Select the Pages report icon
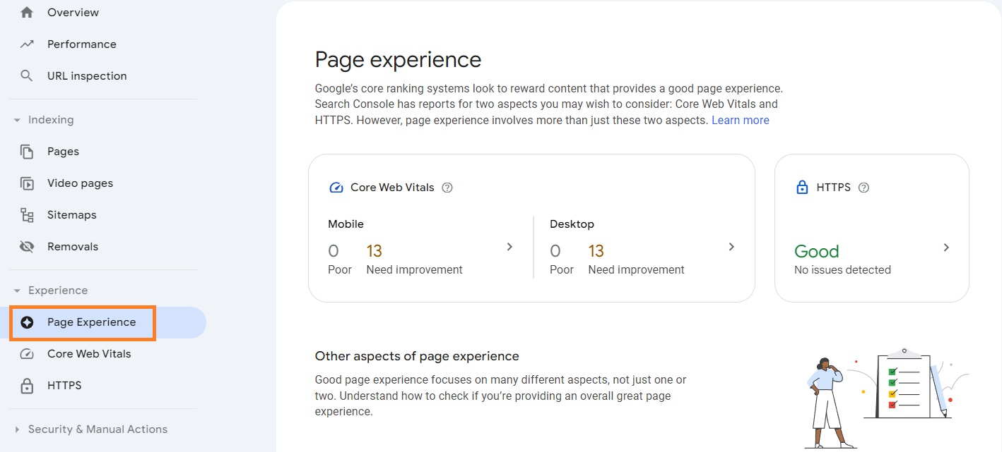This screenshot has height=452, width=1002. click(x=27, y=151)
